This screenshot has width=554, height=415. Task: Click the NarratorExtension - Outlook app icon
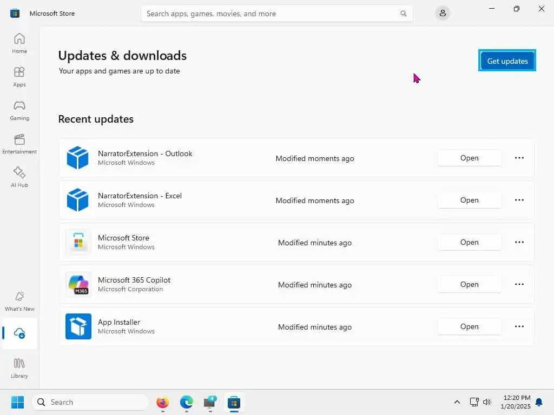coord(78,158)
